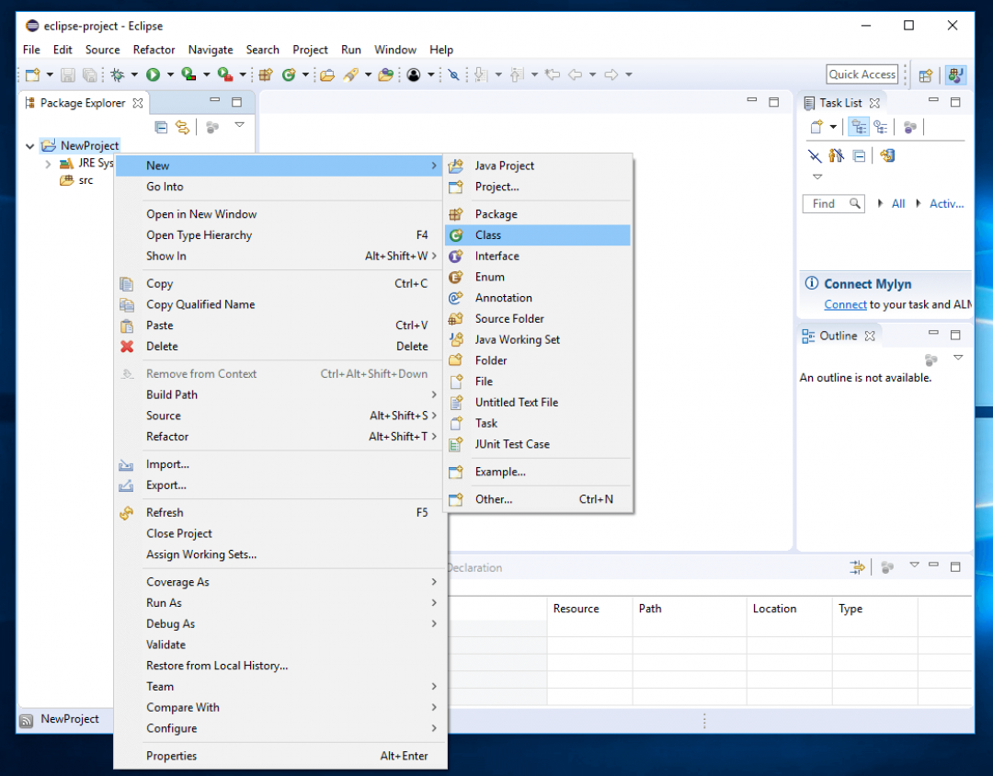Image resolution: width=993 pixels, height=776 pixels.
Task: Click the Debug bug icon
Action: tap(118, 75)
